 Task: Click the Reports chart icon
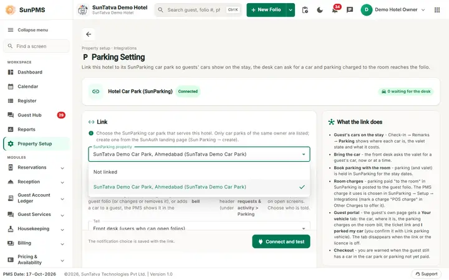pyautogui.click(x=11, y=129)
